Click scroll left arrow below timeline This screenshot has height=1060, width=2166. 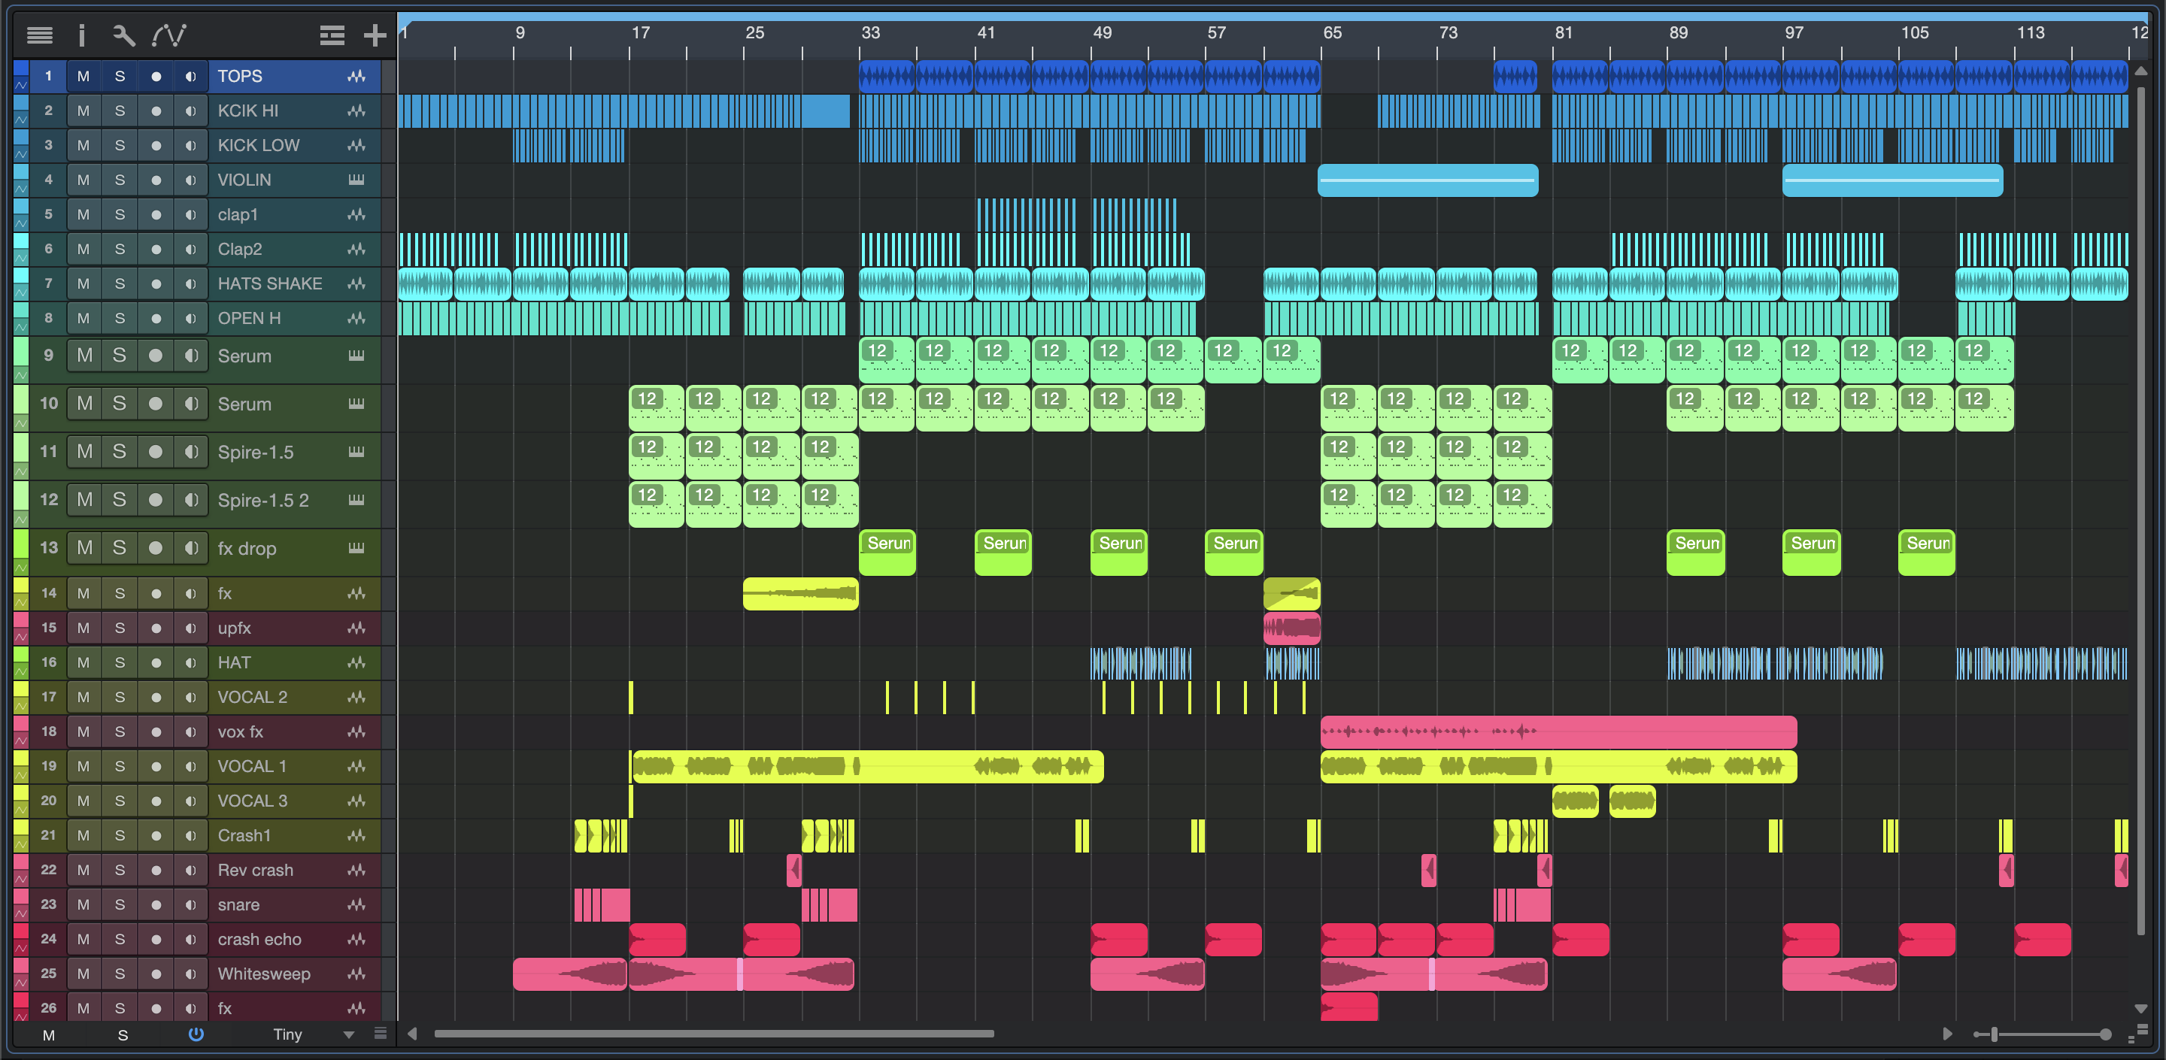tap(412, 1034)
